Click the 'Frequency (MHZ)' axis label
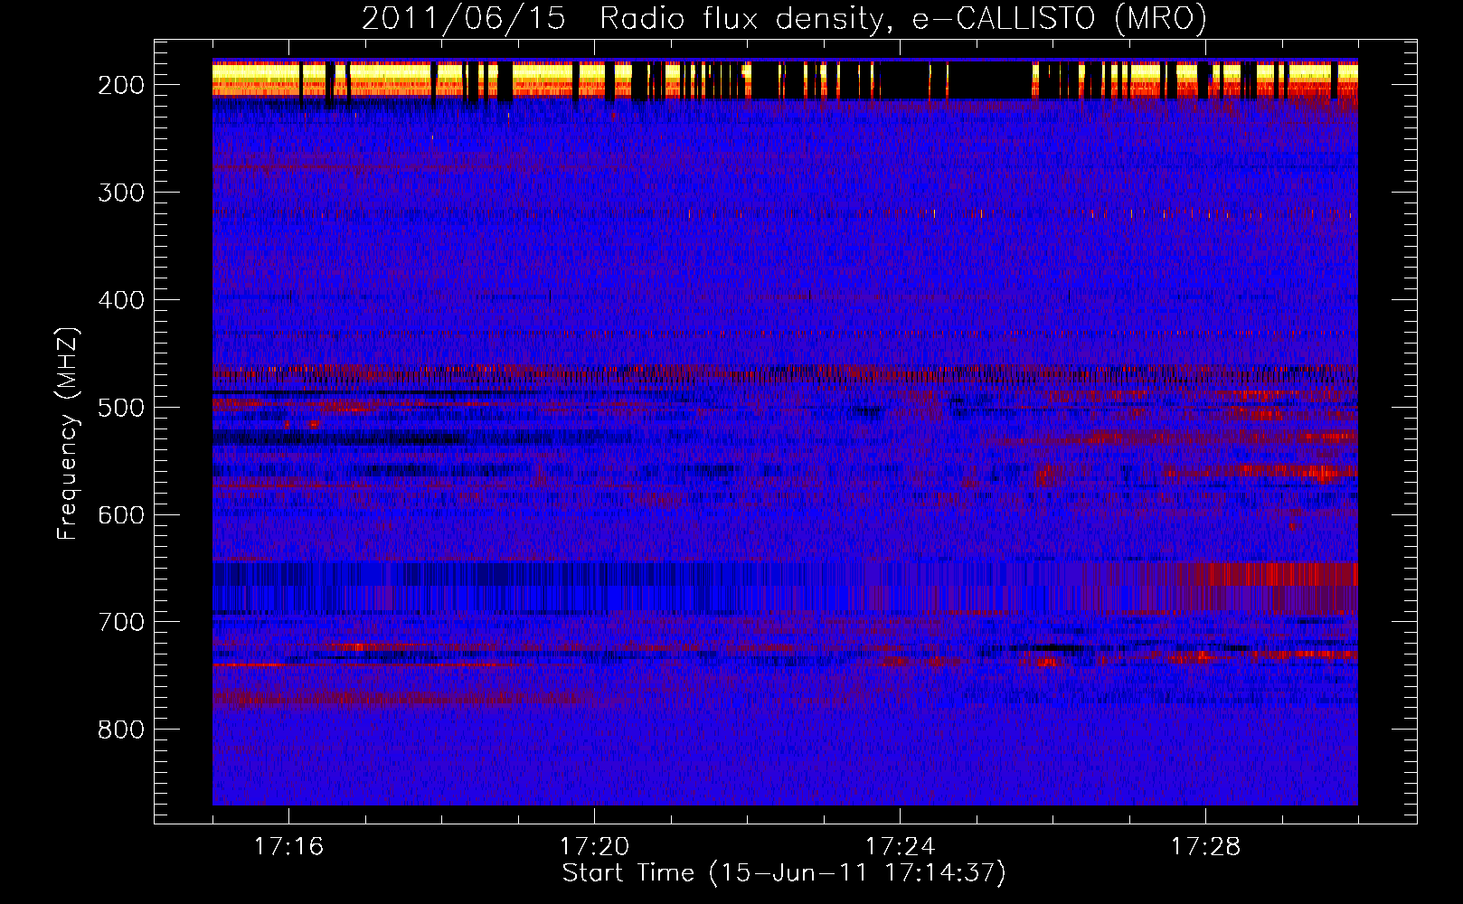1463x904 pixels. pos(68,434)
